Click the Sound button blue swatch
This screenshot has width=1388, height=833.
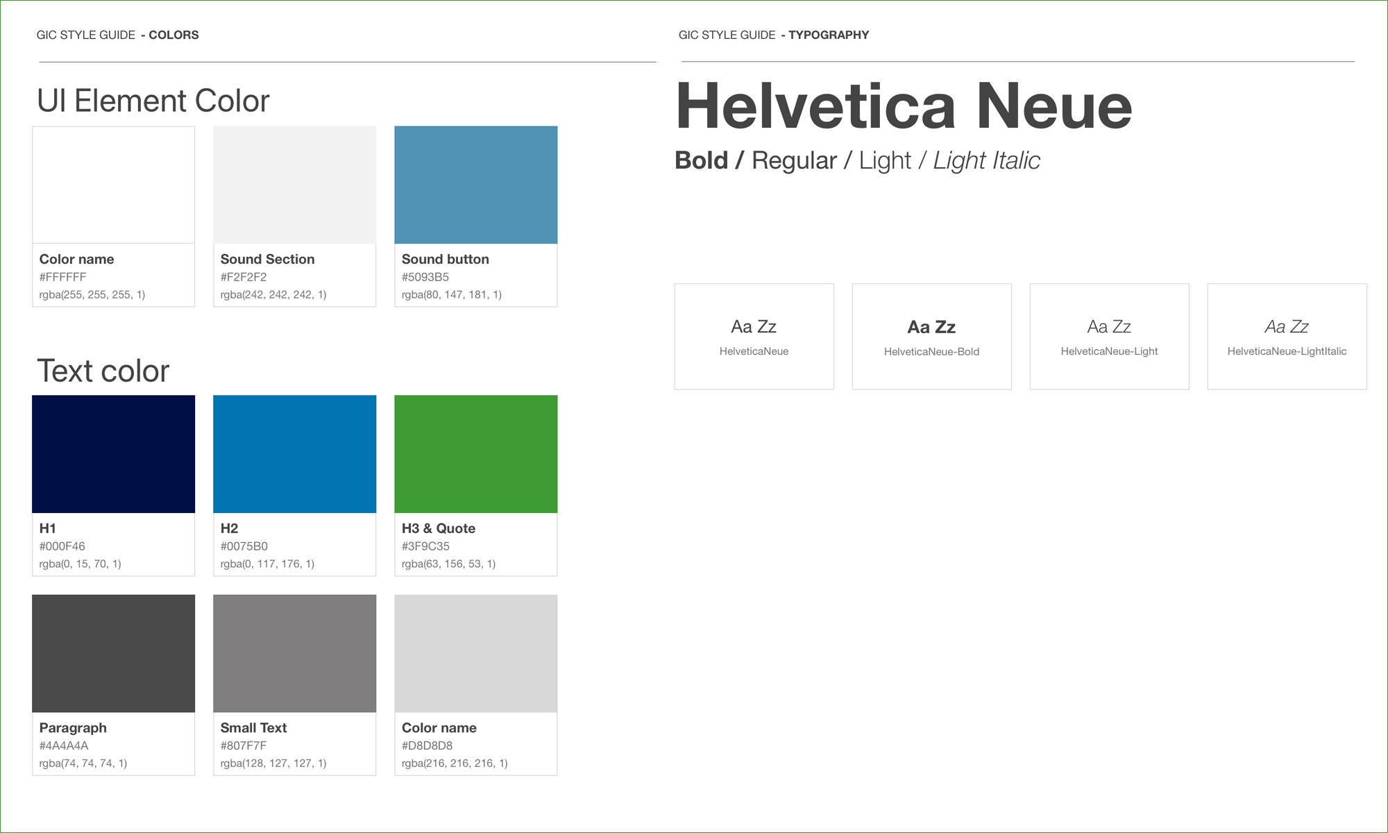tap(475, 185)
